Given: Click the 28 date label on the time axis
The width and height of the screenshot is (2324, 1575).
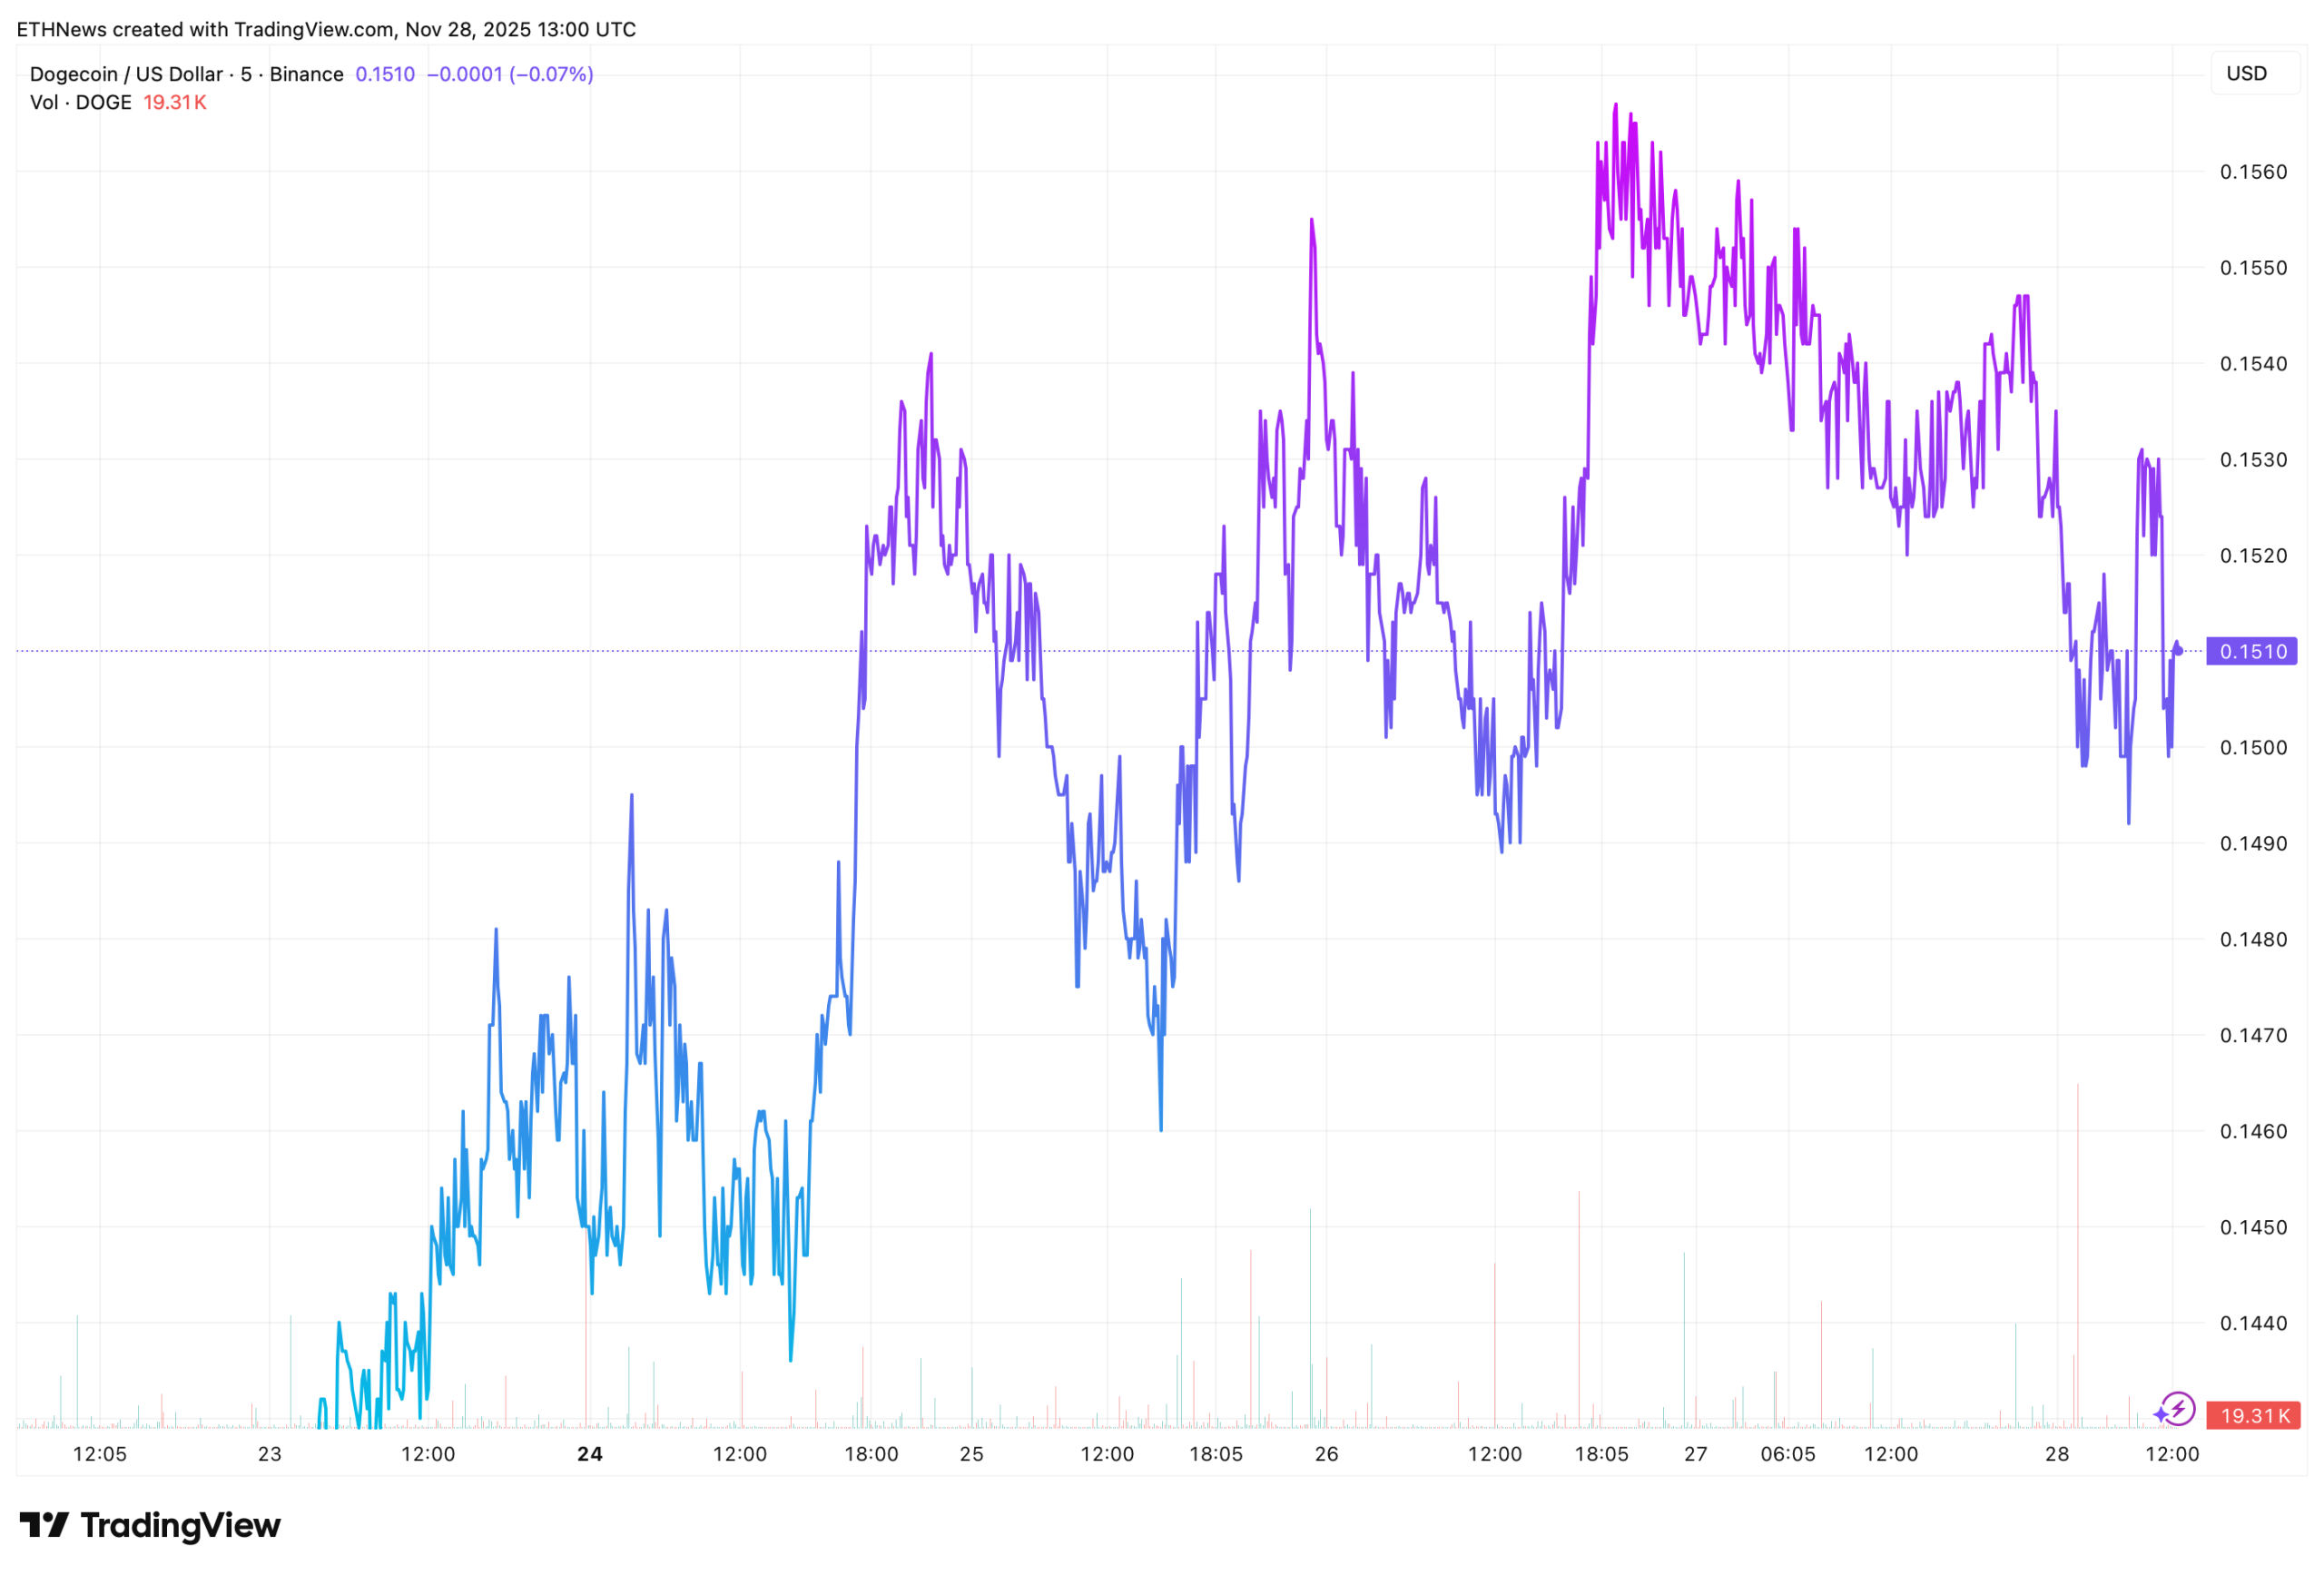Looking at the screenshot, I should [x=2057, y=1454].
